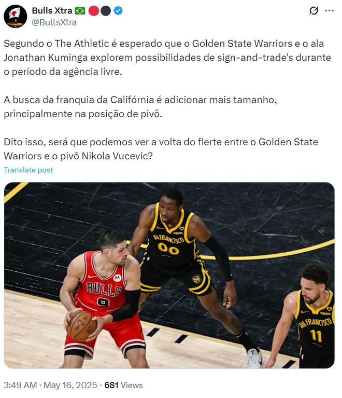Select the paragraph mentioning The Athletic

[167, 58]
